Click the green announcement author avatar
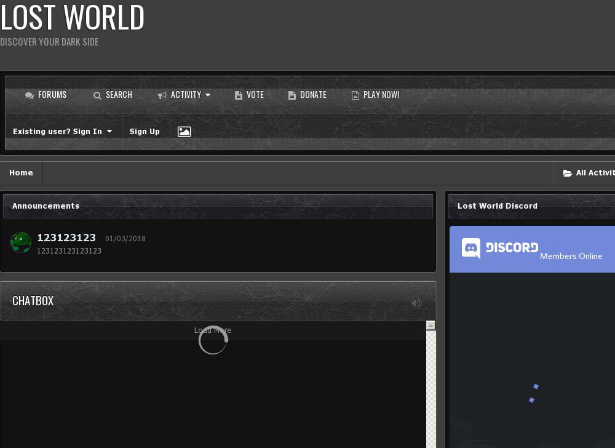The width and height of the screenshot is (615, 448). [21, 242]
